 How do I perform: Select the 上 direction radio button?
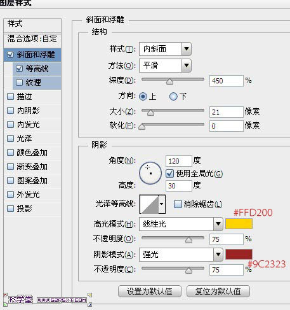(143, 97)
